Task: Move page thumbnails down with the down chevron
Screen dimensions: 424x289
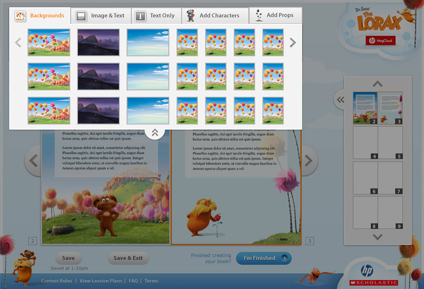Action: coord(377,237)
